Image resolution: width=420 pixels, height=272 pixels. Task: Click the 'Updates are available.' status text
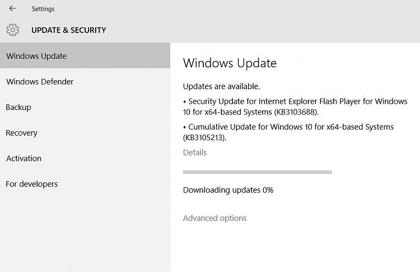[221, 86]
